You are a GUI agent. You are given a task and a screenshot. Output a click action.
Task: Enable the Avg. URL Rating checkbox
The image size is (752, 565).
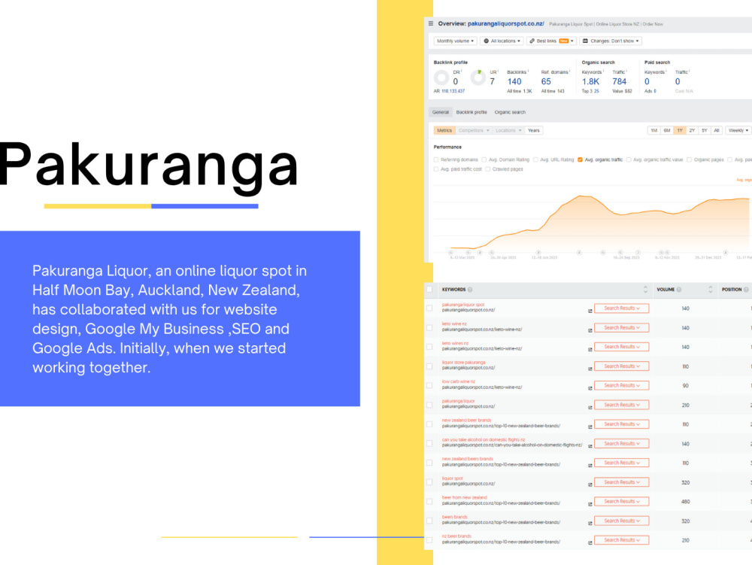pos(535,159)
